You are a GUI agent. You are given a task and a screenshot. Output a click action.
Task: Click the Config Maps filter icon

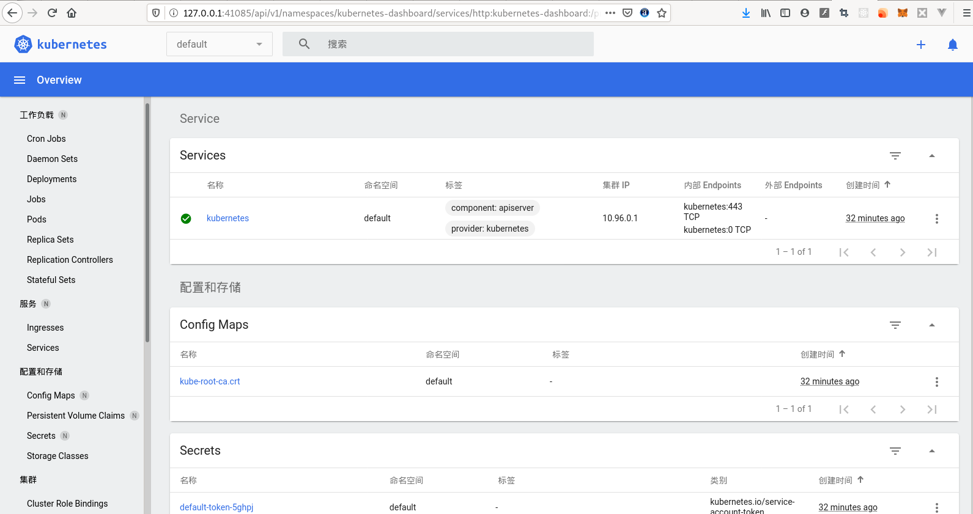coord(895,325)
